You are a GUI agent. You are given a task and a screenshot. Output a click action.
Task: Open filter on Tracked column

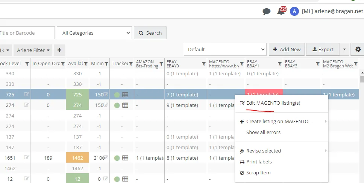[131, 64]
